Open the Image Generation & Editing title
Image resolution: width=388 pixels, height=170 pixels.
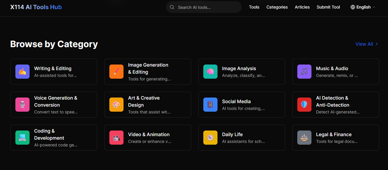click(x=148, y=68)
